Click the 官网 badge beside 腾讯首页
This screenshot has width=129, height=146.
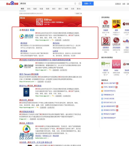point(32,30)
